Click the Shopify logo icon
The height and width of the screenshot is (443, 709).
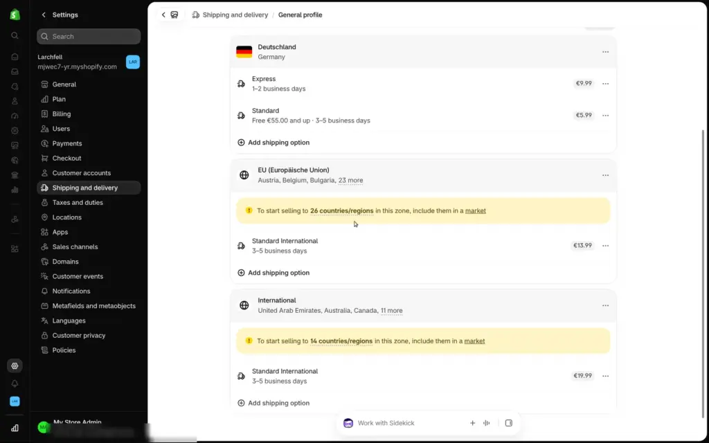pyautogui.click(x=15, y=15)
